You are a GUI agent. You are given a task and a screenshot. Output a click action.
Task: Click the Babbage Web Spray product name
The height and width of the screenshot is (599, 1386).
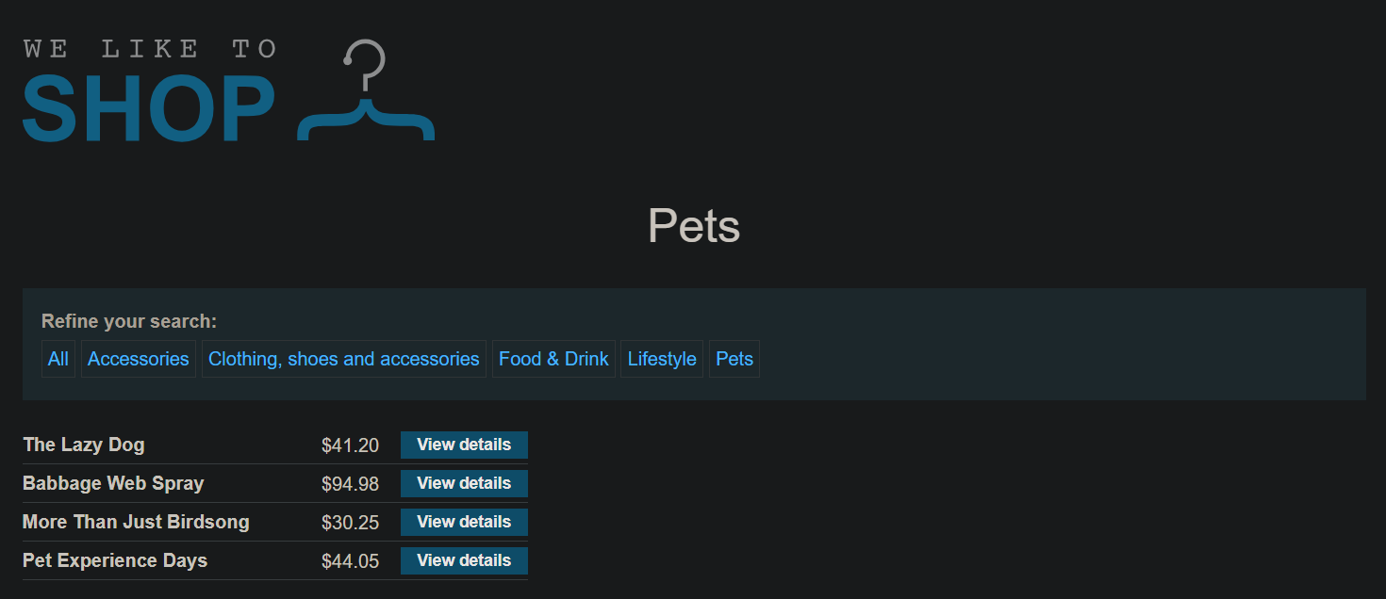point(113,483)
